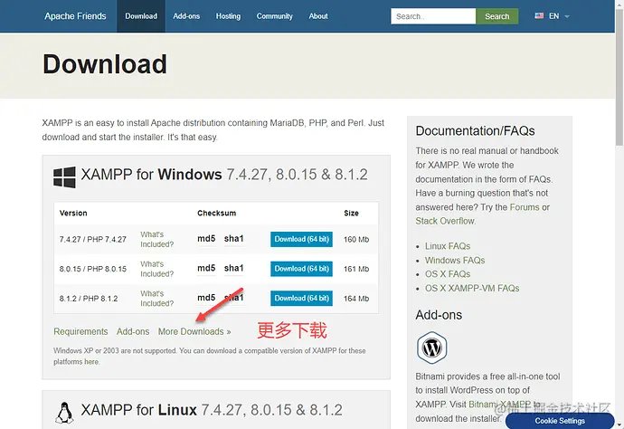Screen dimensions: 624x429
Task: Click the Linux penguin icon
Action: coord(64,413)
